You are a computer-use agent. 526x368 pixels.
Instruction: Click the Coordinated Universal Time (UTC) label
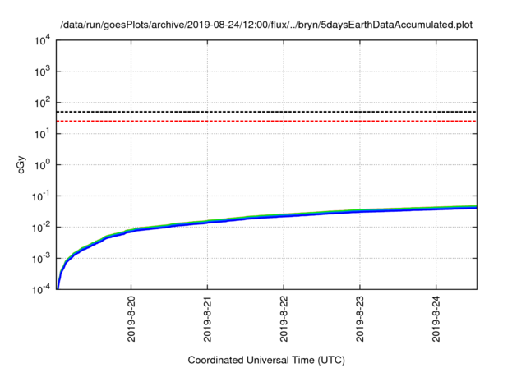(x=266, y=360)
